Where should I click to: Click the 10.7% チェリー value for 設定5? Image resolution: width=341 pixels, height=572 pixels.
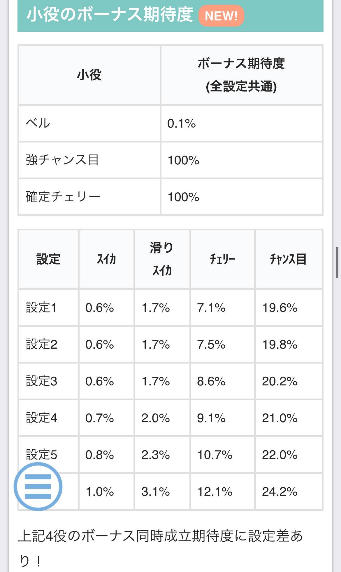(215, 455)
